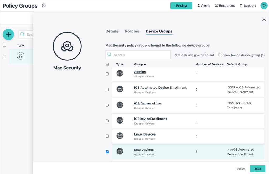Click the Mac Security policy group gear icon

(x=67, y=46)
